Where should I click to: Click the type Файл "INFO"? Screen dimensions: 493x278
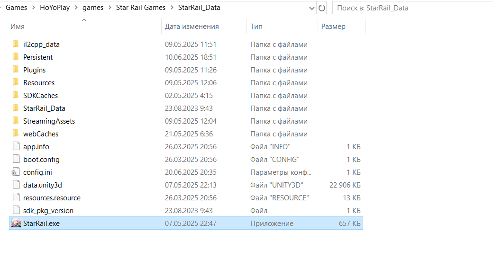270,147
